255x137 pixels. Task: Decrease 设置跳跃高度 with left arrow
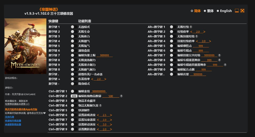click(x=98, y=129)
